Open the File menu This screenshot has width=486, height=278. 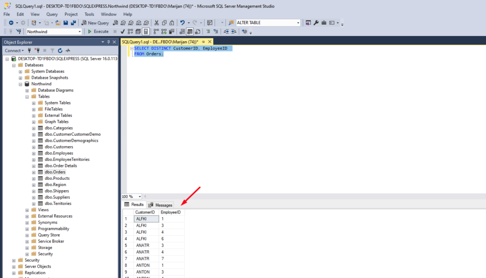click(7, 14)
